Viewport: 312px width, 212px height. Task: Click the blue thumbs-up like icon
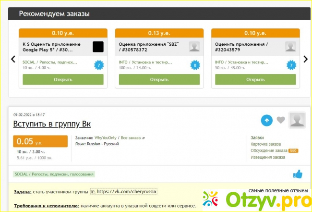(x=298, y=175)
